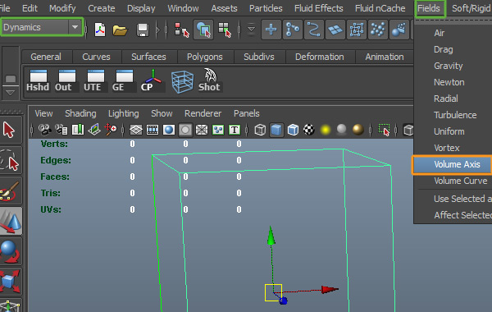Image resolution: width=492 pixels, height=312 pixels.
Task: Click the smooth shade all cube icon
Action: (x=276, y=130)
